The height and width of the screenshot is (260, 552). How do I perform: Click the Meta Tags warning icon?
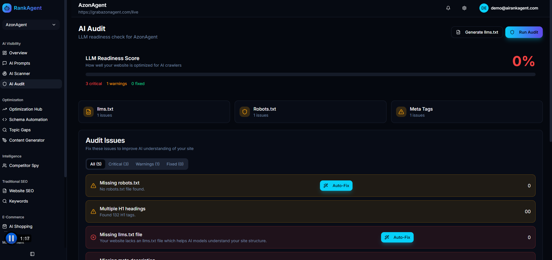[401, 112]
